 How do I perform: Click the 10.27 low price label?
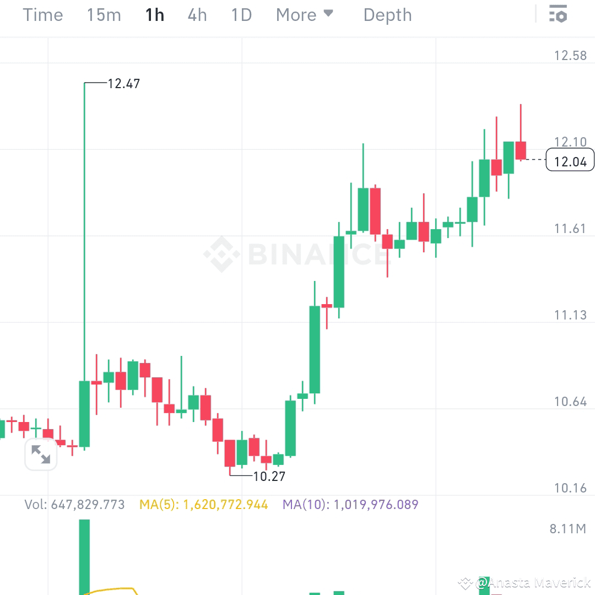[x=268, y=476]
